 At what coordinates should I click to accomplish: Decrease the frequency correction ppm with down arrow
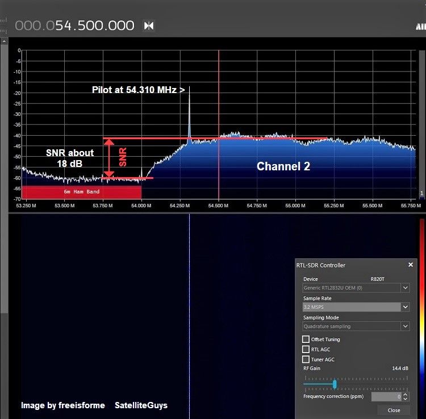[x=406, y=399]
